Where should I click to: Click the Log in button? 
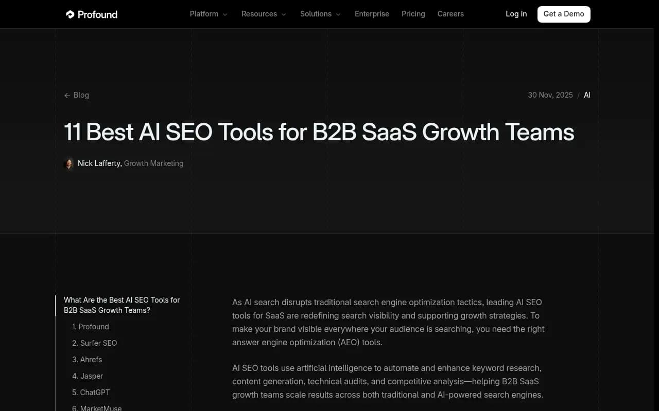516,14
